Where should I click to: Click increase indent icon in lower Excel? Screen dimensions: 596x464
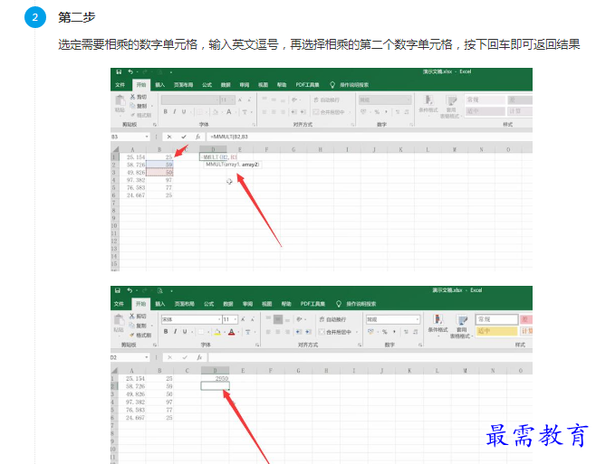(x=308, y=332)
